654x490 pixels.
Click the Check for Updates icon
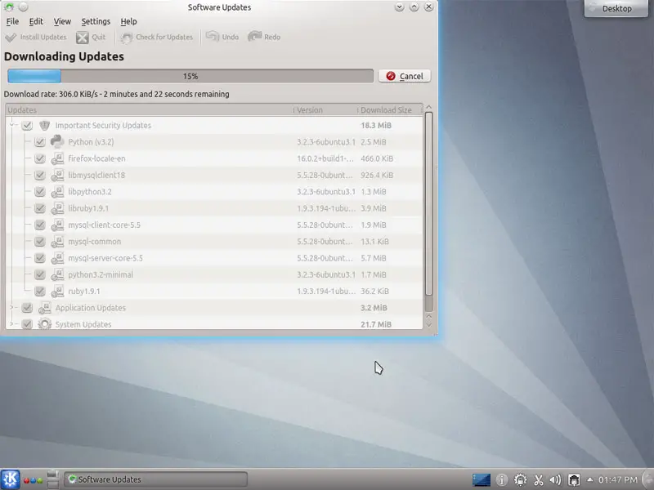point(127,38)
